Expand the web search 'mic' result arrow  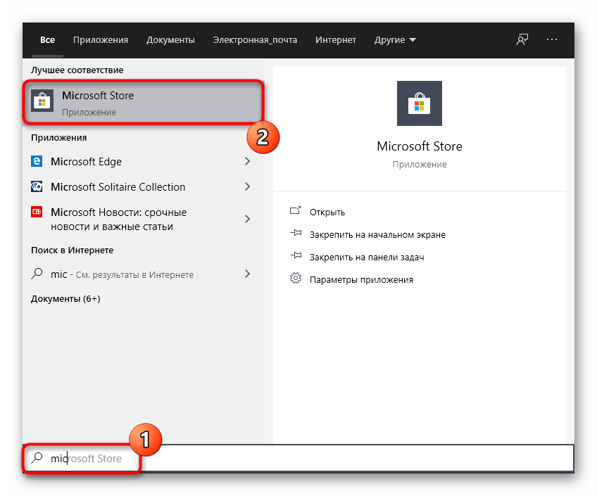(247, 274)
